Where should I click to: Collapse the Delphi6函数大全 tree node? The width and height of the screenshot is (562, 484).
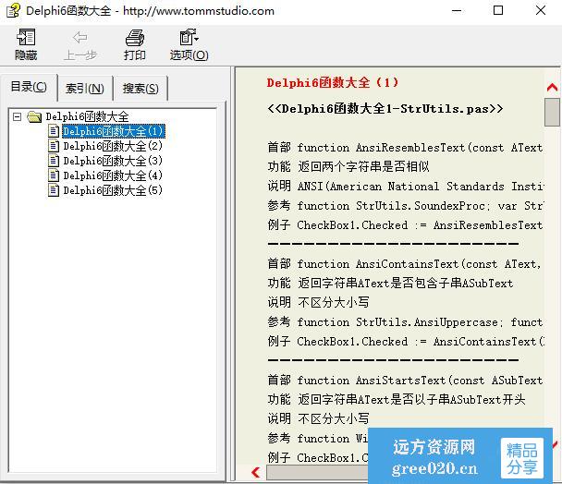17,116
